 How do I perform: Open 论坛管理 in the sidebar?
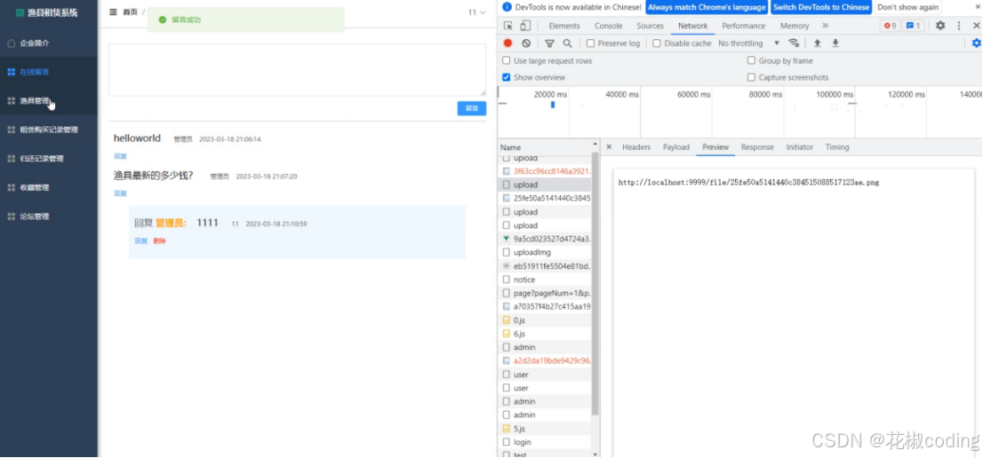click(x=49, y=216)
